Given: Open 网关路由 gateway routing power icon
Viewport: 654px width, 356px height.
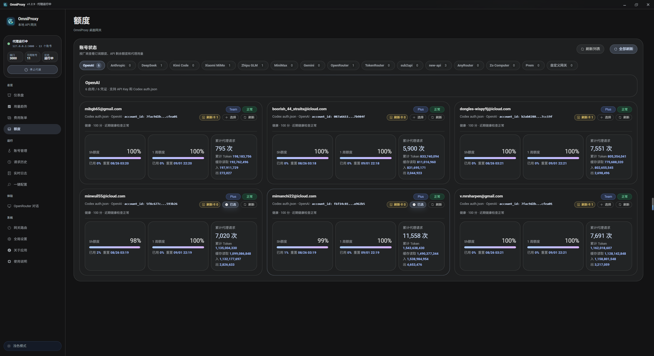Looking at the screenshot, I should tap(9, 228).
